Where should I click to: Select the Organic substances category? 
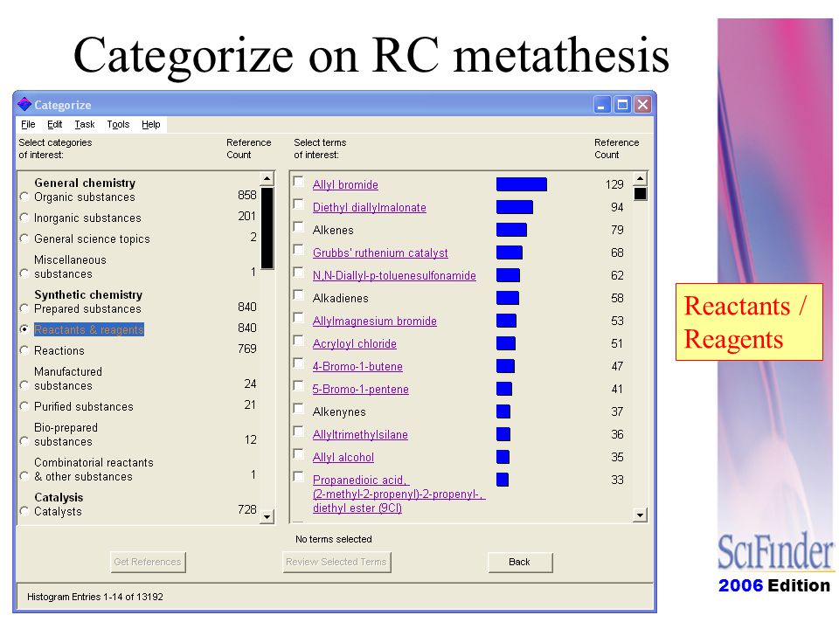(24, 197)
